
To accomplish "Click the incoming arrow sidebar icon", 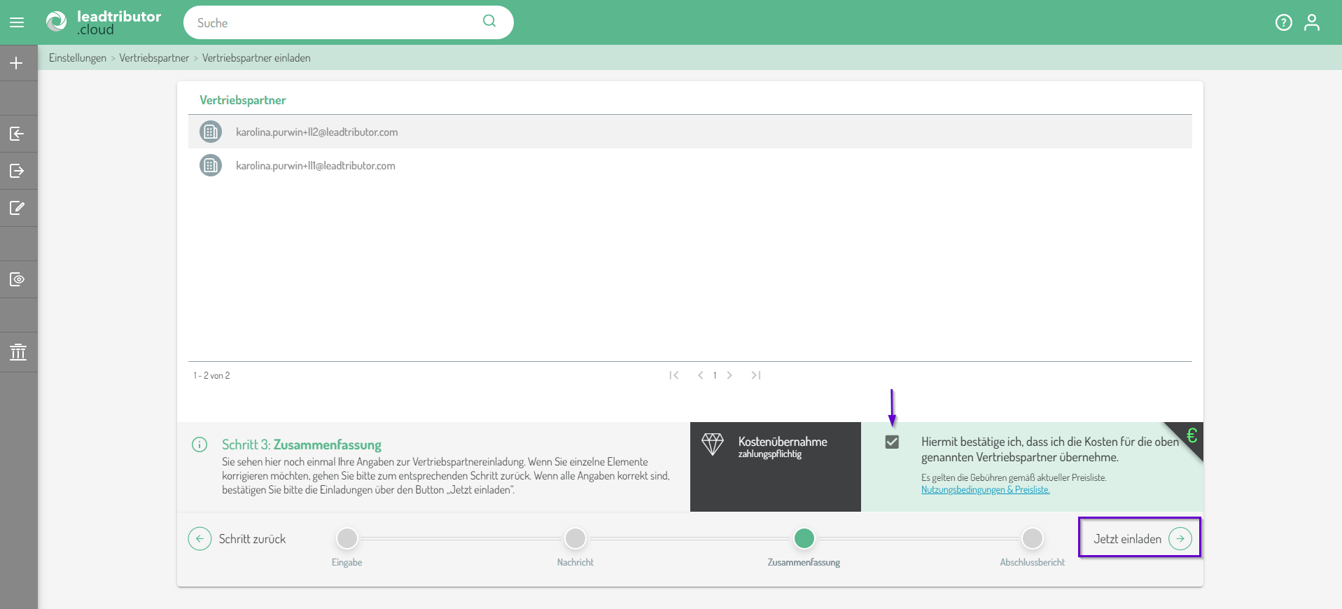I will tap(17, 134).
